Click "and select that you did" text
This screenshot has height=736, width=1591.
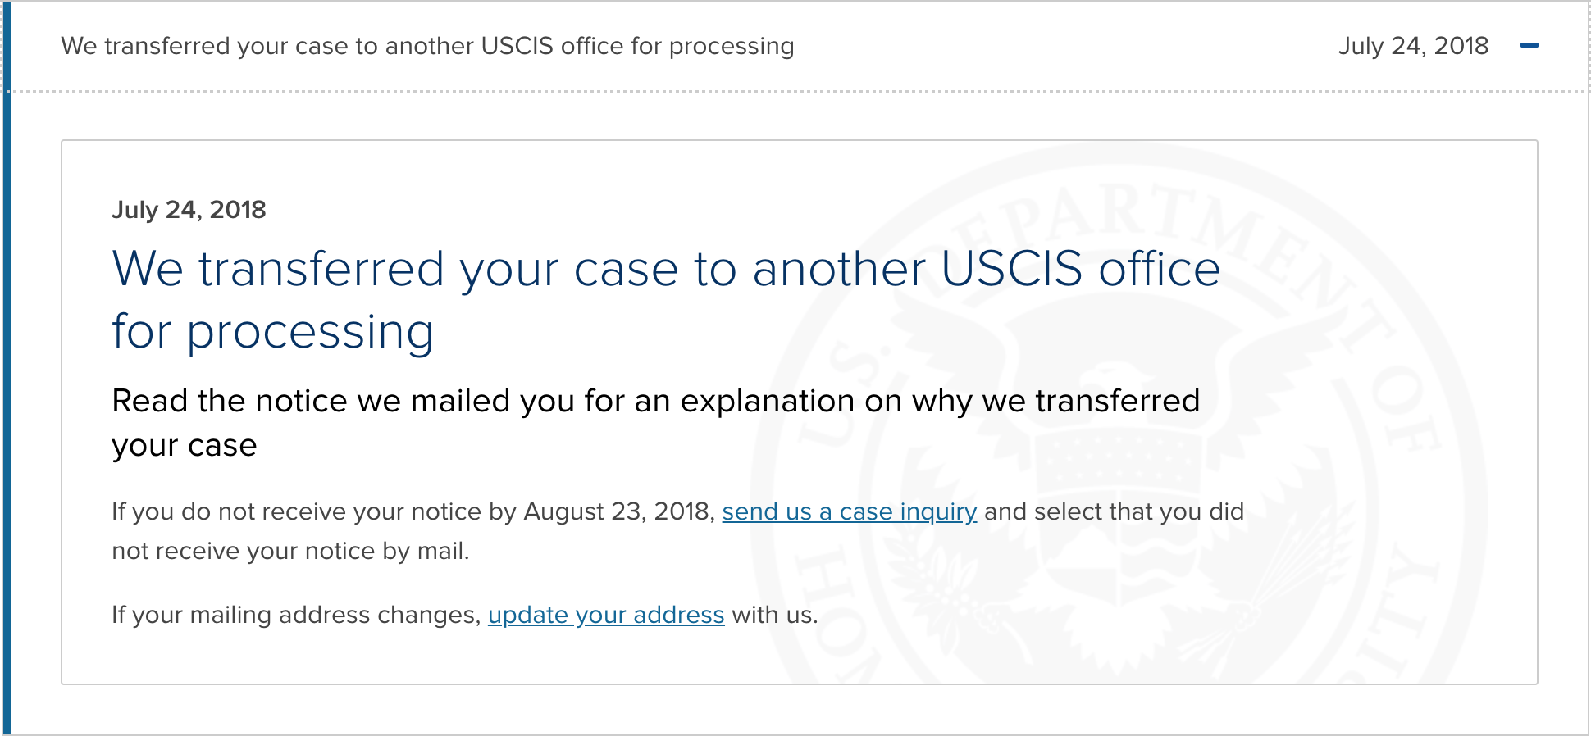point(1114,511)
